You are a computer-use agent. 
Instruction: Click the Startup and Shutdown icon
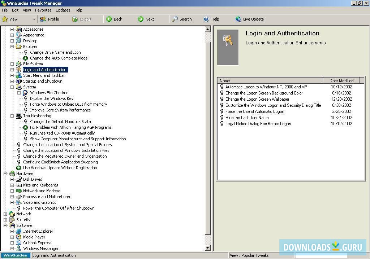pyautogui.click(x=19, y=81)
